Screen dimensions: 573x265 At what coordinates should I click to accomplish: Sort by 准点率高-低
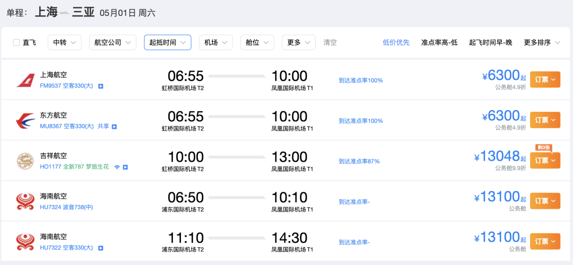tap(439, 42)
